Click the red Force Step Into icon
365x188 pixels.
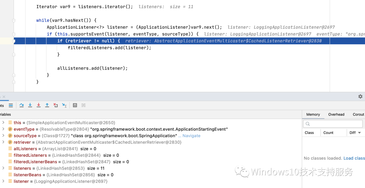[x=39, y=105]
